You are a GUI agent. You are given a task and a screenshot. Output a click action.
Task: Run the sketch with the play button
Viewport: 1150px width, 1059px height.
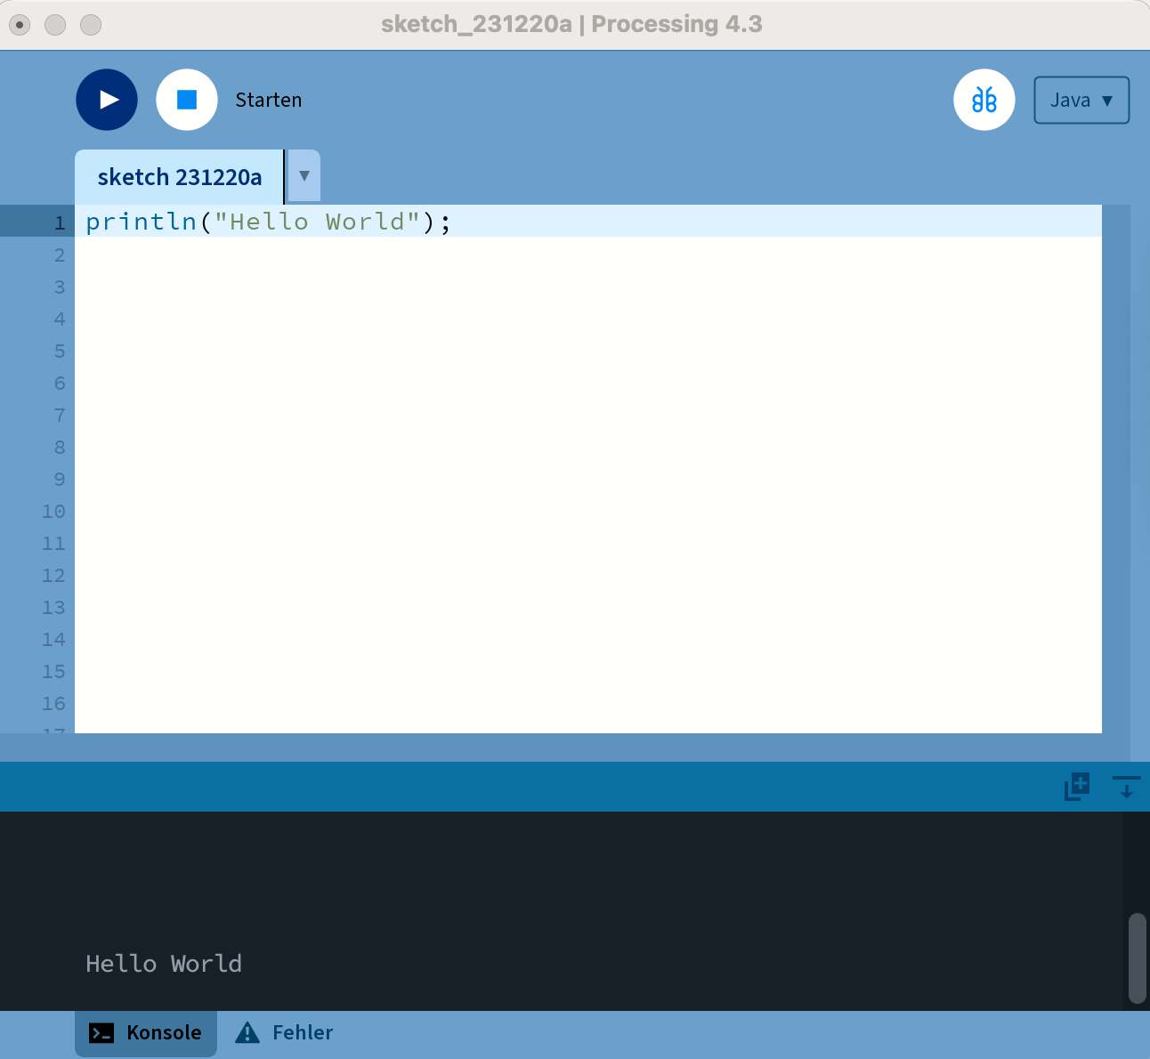(107, 100)
